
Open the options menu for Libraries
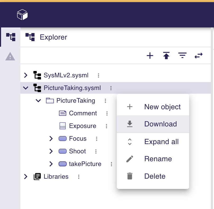tap(78, 177)
